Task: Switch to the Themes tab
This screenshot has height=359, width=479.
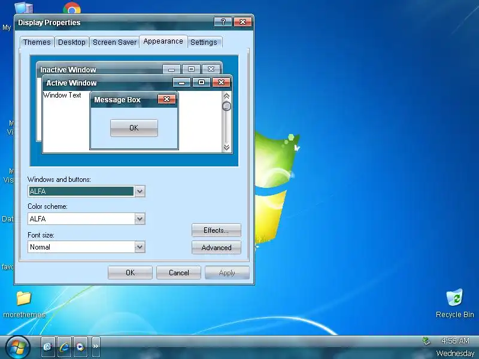Action: pos(37,42)
